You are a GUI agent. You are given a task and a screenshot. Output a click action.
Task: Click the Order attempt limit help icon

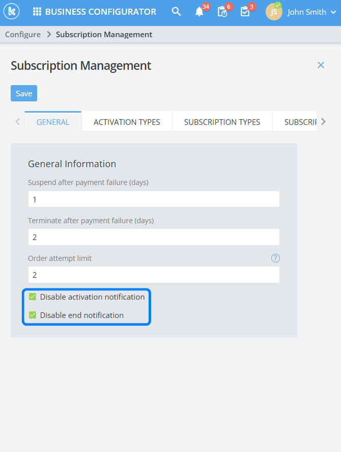coord(275,258)
